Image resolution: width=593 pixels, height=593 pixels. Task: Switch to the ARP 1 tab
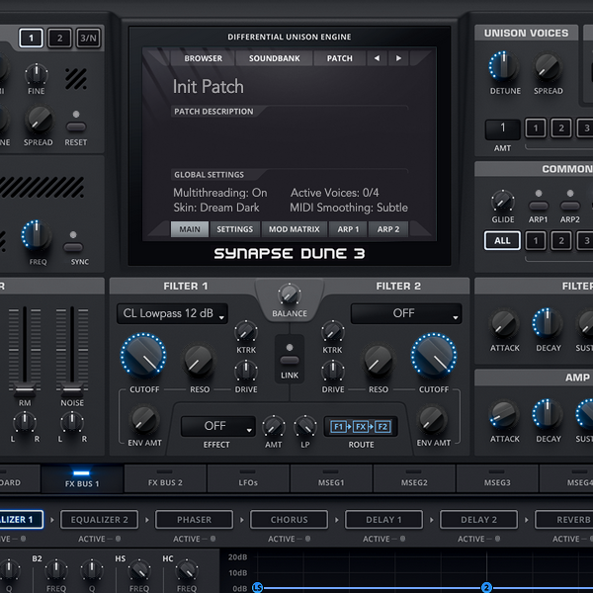pos(348,229)
